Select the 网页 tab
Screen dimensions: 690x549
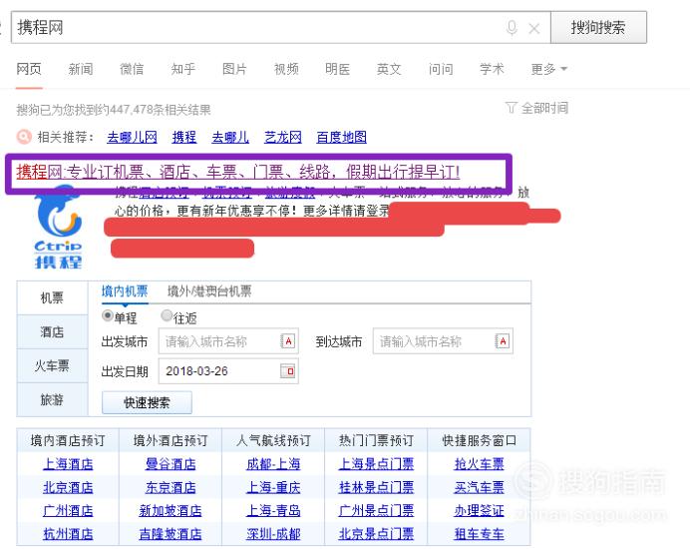[x=29, y=69]
